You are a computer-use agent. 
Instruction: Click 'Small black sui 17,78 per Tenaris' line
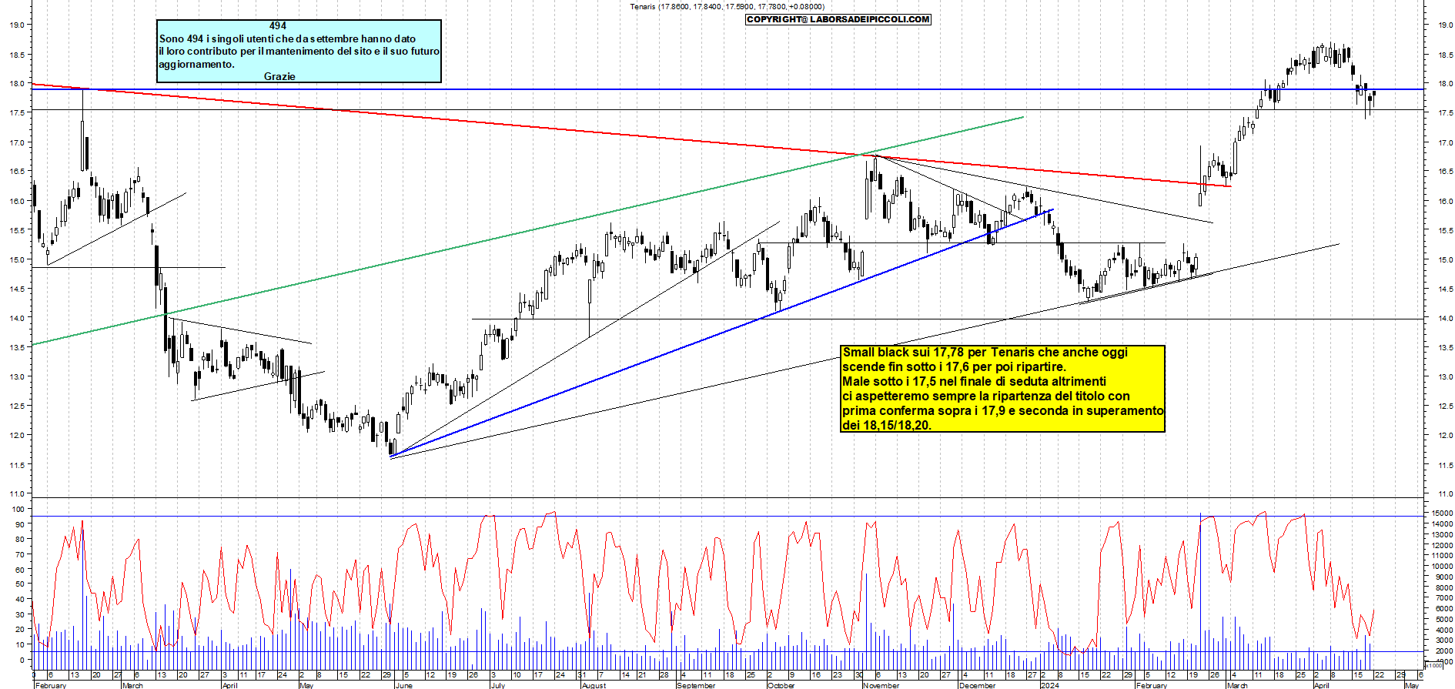pyautogui.click(x=985, y=353)
